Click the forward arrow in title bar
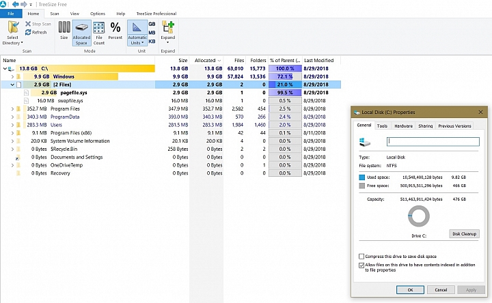Screen dimensions: 492x303 [x=23, y=4]
